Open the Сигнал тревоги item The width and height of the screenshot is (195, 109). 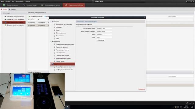click(x=60, y=53)
